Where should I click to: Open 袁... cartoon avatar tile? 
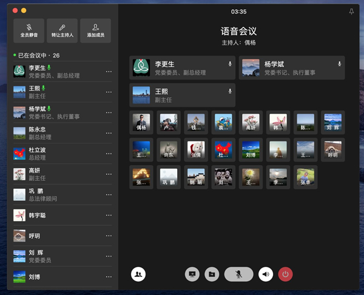(223, 123)
